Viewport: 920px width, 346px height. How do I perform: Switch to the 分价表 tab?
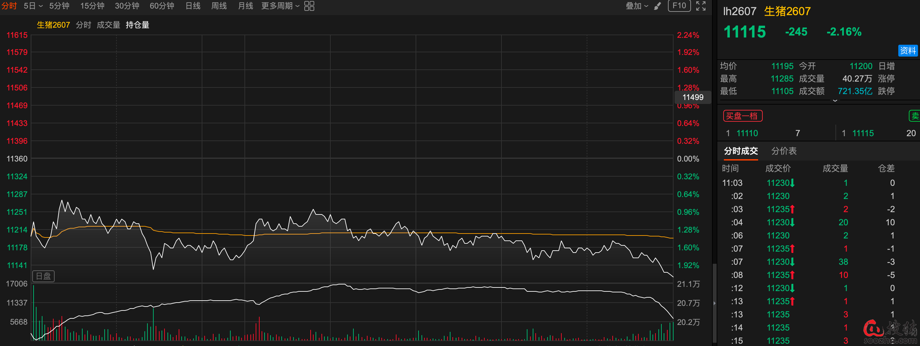click(783, 151)
